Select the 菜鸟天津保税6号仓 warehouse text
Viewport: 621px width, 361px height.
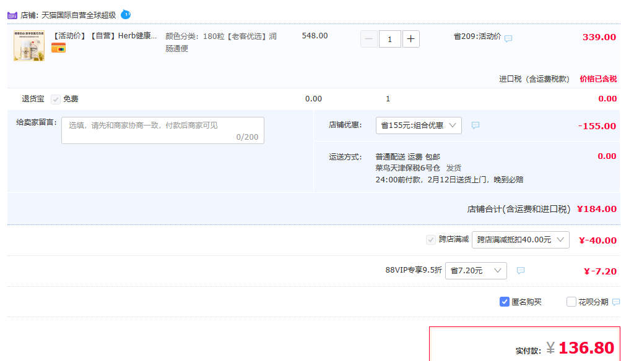[407, 168]
